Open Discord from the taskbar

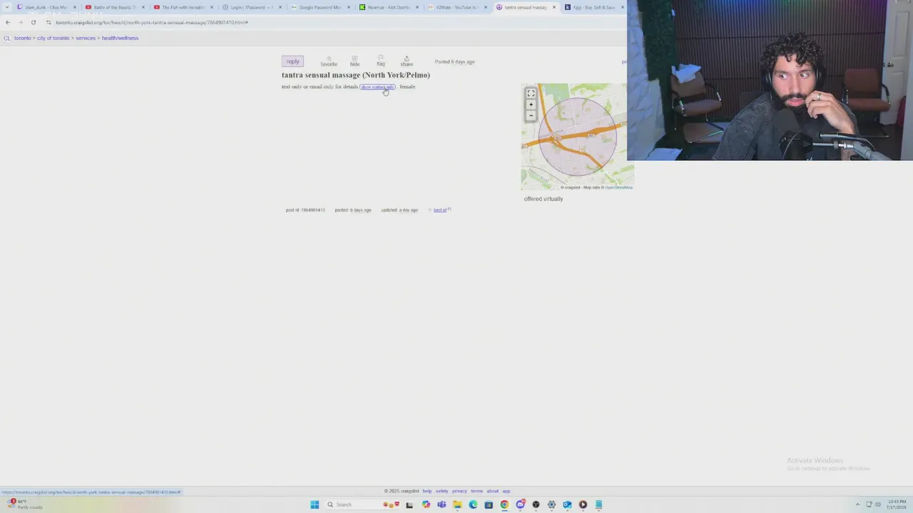[x=520, y=504]
